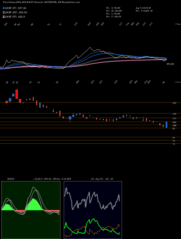
Task: Click the 'Avg V: 0.013 M' value
Action: (143, 8)
